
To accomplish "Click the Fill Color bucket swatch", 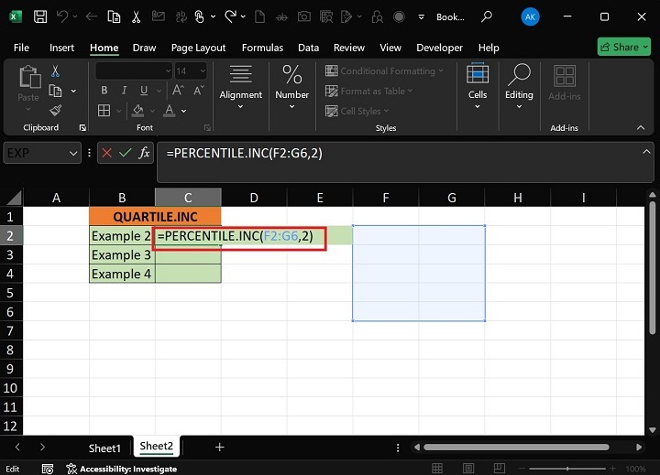I will point(138,111).
